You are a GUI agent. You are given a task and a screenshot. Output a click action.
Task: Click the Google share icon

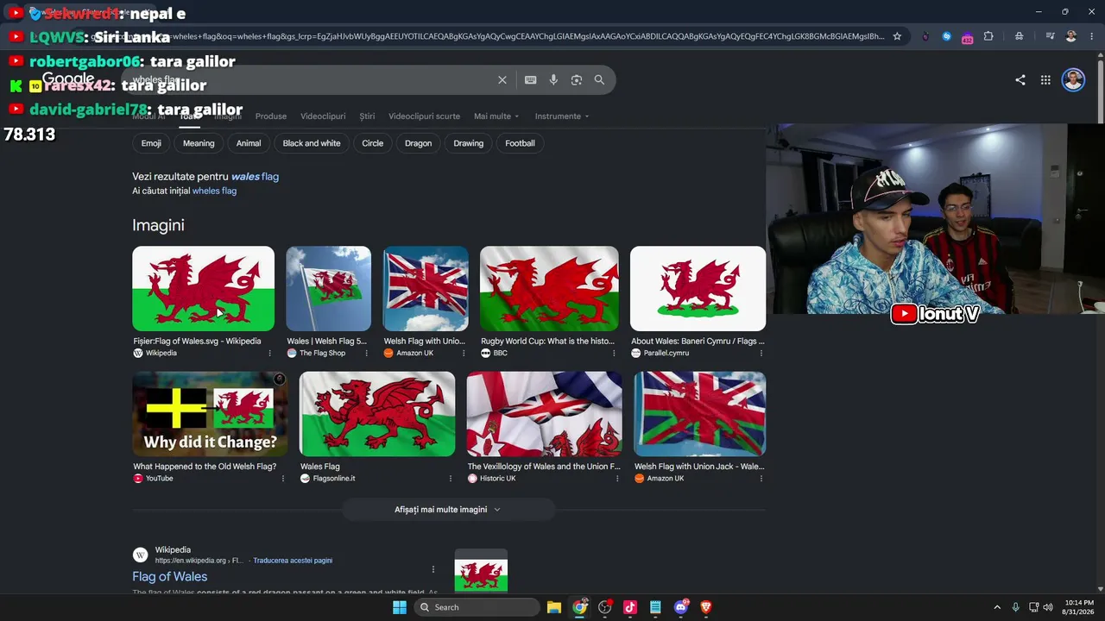click(x=1020, y=80)
